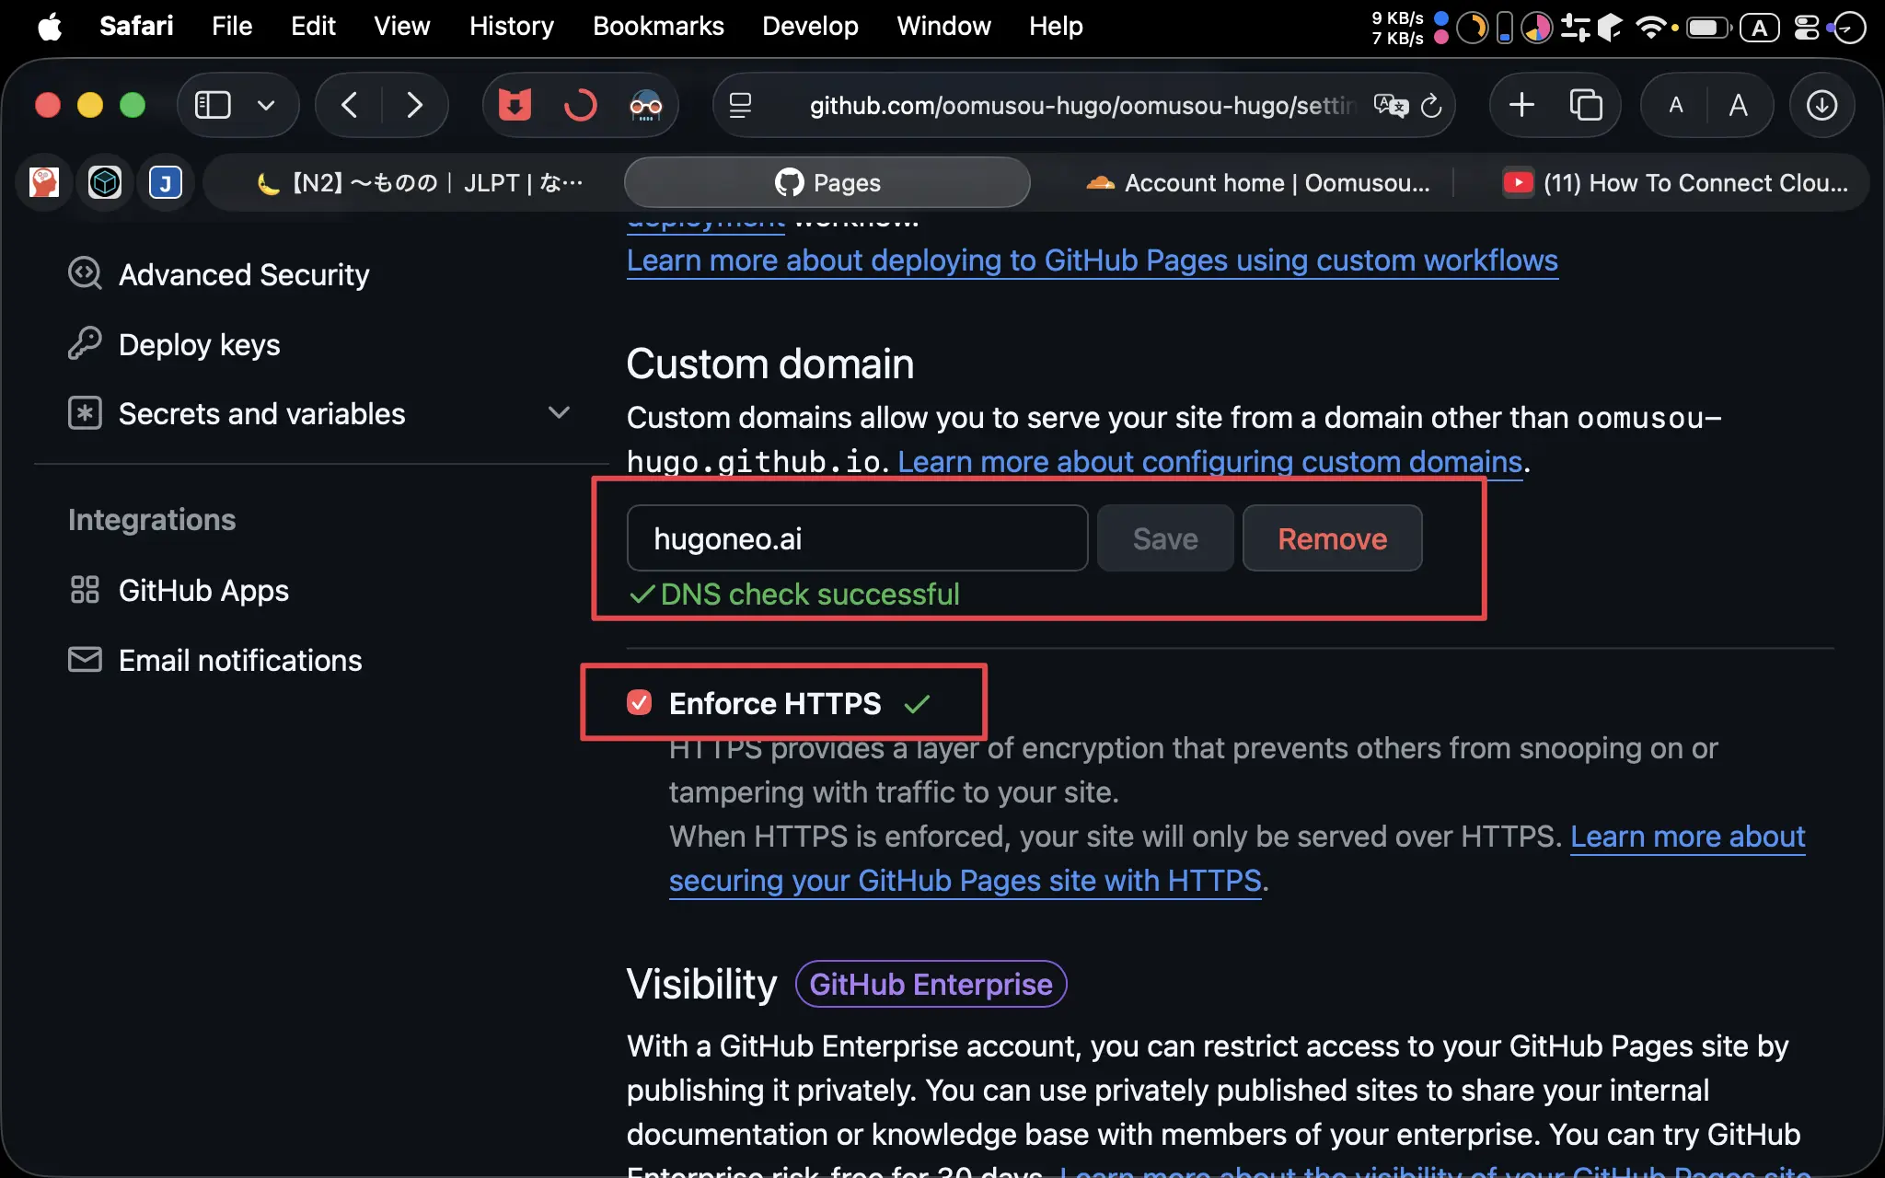Viewport: 1885px width, 1178px height.
Task: Go forward to the next page
Action: click(415, 105)
